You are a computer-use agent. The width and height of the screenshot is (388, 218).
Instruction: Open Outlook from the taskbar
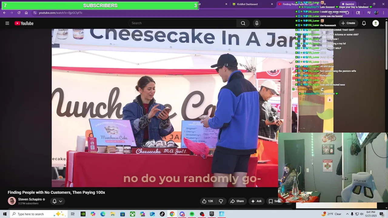point(152,214)
